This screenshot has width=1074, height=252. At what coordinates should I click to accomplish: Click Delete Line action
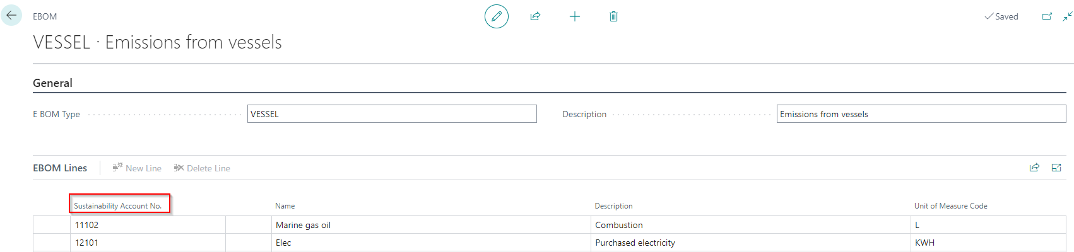coord(202,168)
